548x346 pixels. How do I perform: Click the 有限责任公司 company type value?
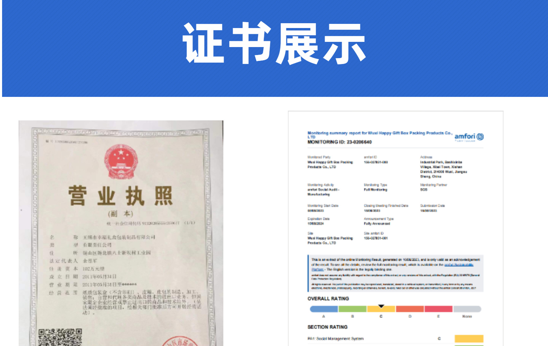(97, 245)
